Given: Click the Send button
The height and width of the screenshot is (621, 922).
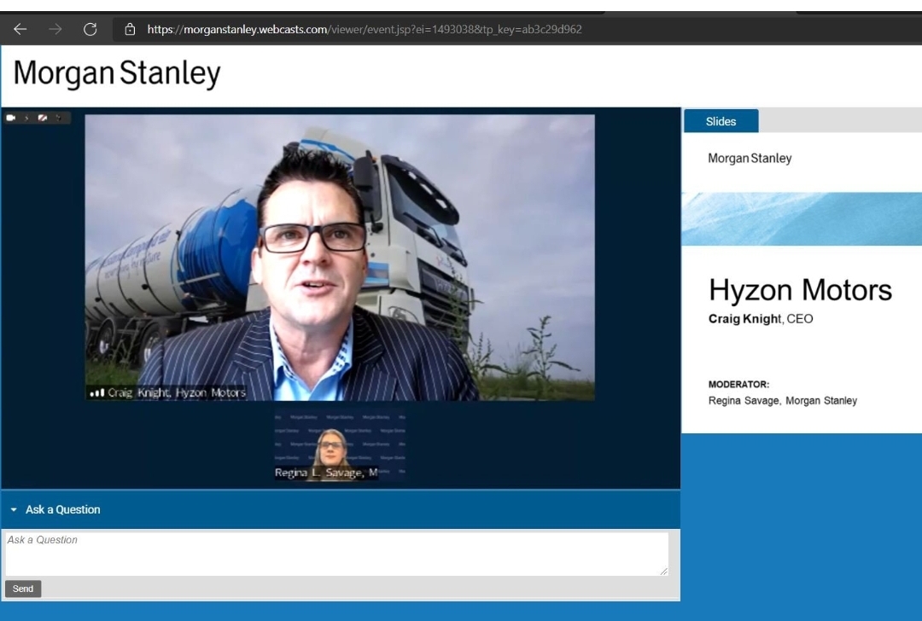Looking at the screenshot, I should click(23, 589).
